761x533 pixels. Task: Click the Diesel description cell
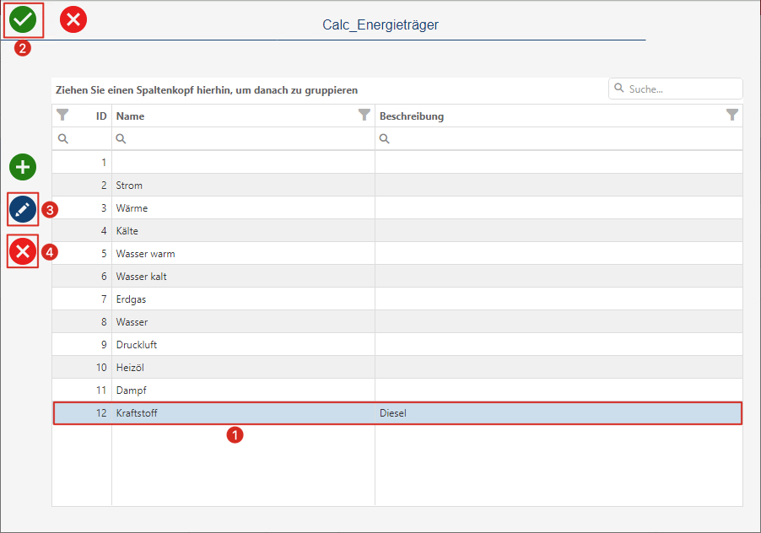tap(559, 413)
